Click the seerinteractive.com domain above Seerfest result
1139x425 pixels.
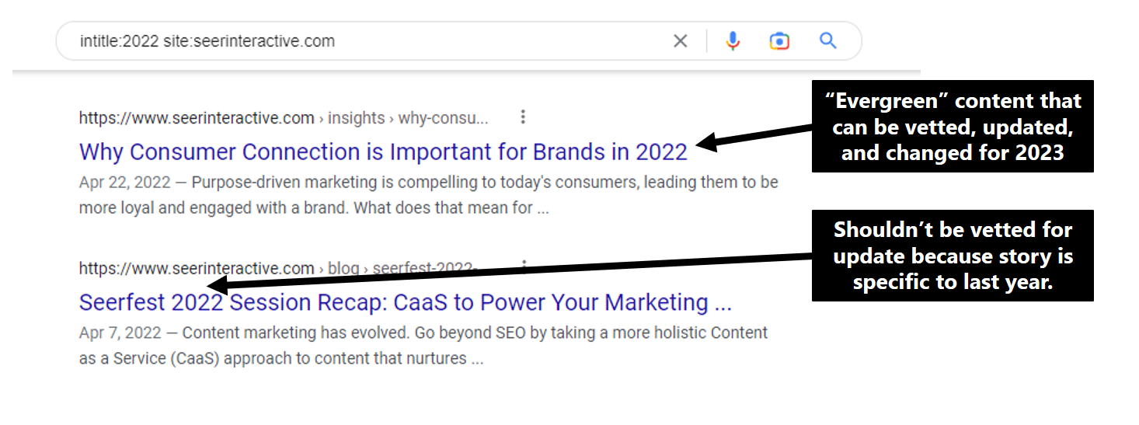coord(197,269)
